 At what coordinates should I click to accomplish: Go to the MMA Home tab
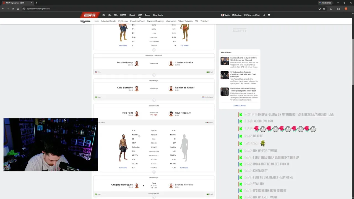click(96, 21)
